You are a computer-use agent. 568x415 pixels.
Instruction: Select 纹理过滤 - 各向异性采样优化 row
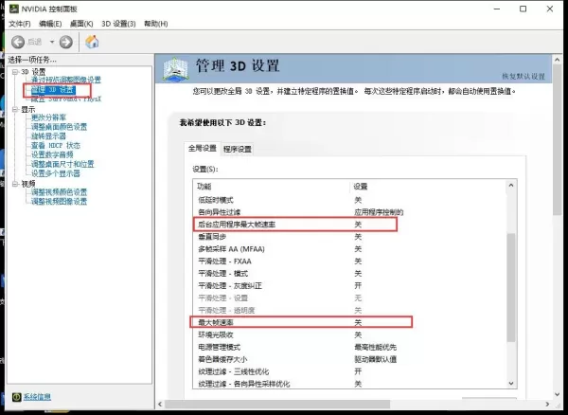point(349,384)
